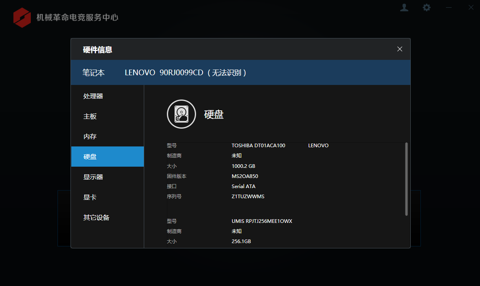
Task: Select the TOSHIBA DT01ACA100 model value
Action: [258, 146]
